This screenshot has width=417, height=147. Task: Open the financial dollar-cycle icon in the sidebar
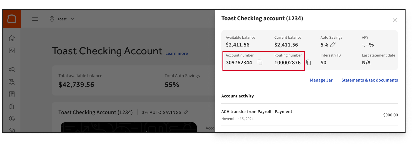(x=12, y=118)
